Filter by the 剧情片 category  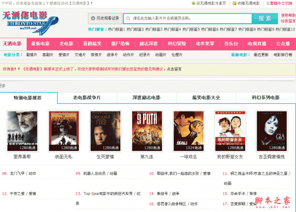(x=32, y=55)
